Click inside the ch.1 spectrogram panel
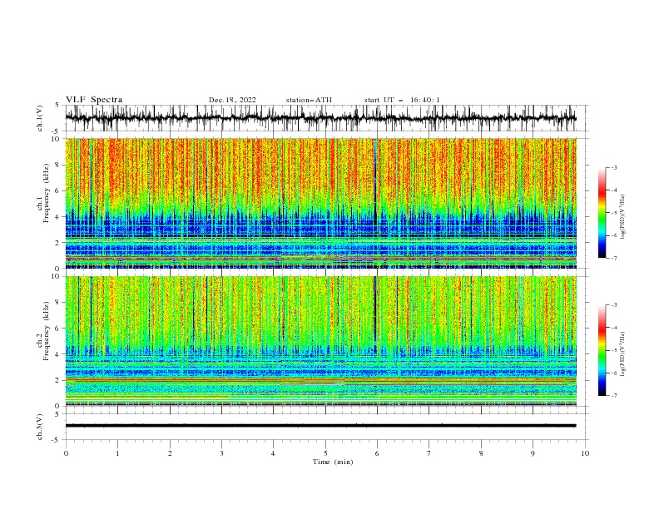659x509 pixels. coord(320,203)
